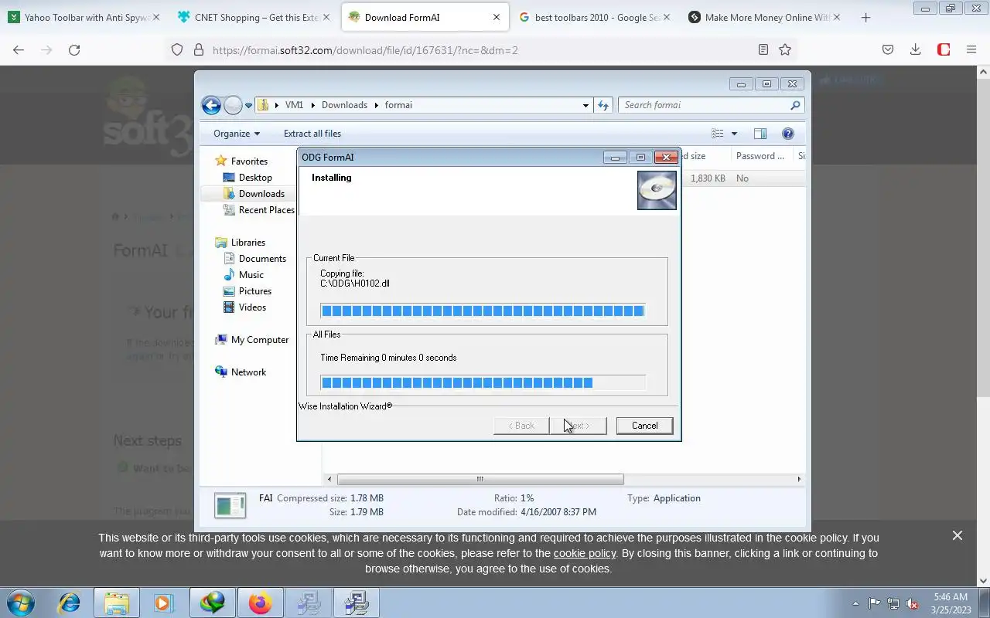The image size is (990, 618).
Task: Click the search magnifier in Explorer
Action: pyautogui.click(x=795, y=105)
